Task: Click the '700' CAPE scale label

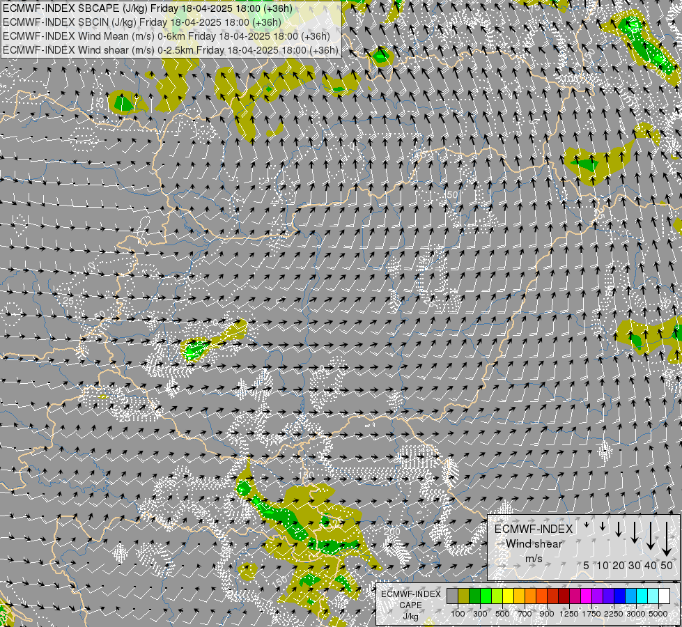Action: click(x=525, y=614)
